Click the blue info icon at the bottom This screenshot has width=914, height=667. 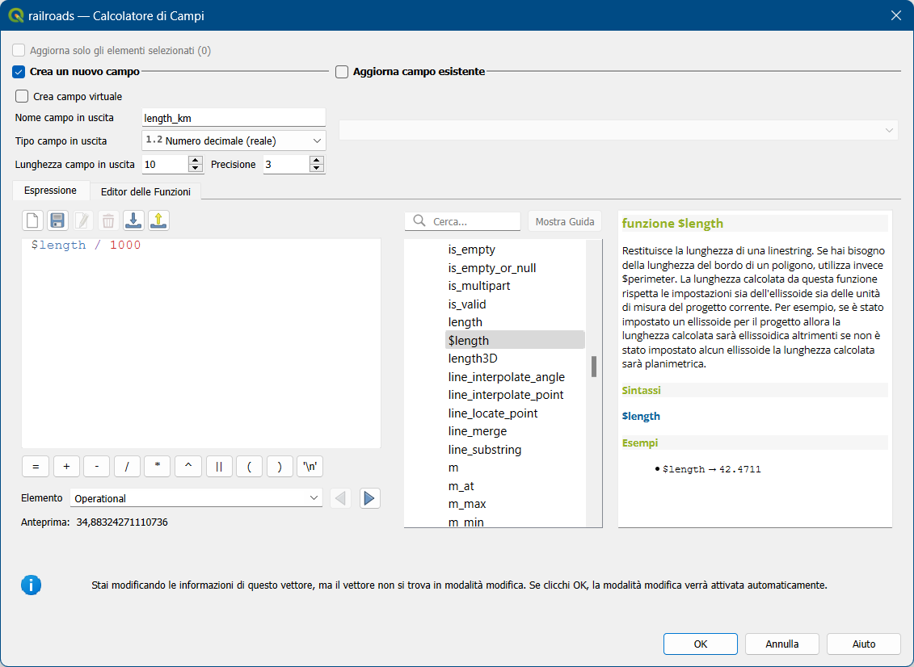pos(31,585)
